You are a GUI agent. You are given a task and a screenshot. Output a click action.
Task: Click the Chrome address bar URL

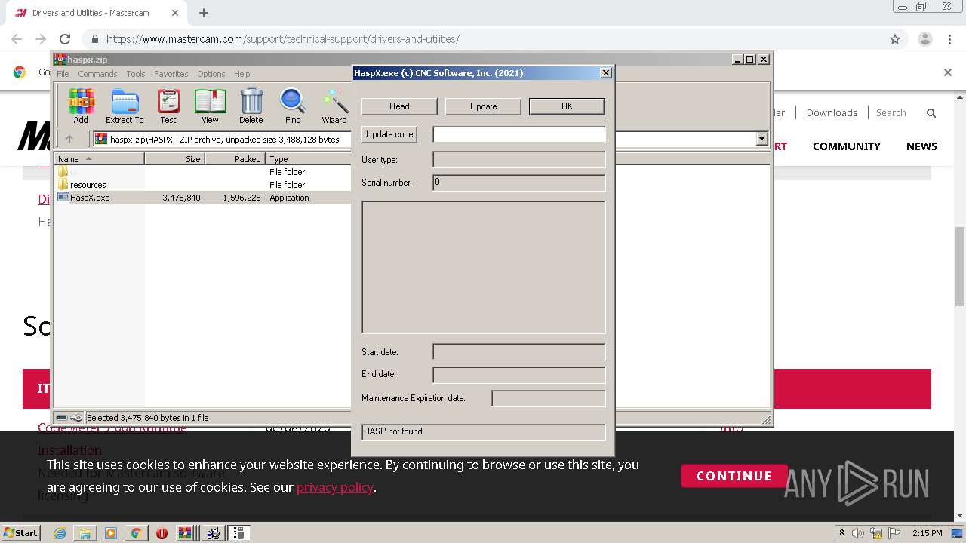(x=283, y=39)
